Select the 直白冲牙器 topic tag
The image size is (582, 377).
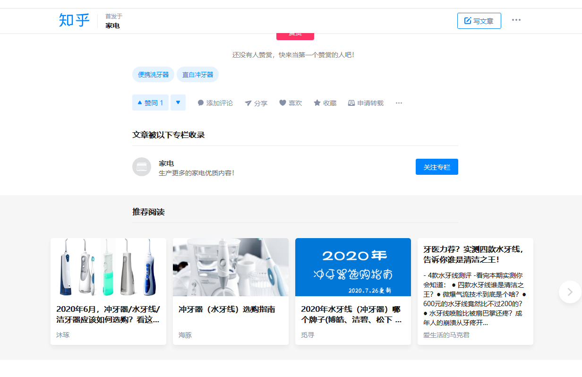[x=197, y=75]
